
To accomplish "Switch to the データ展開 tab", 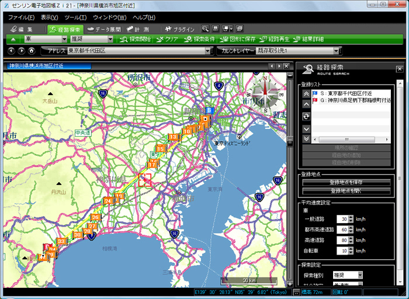I will [104, 29].
